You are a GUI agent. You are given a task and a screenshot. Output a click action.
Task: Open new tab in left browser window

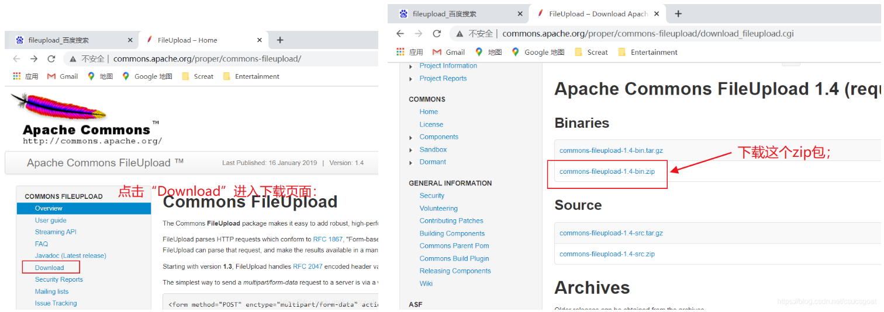(x=280, y=40)
